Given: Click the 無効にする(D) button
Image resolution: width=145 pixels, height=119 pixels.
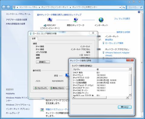Looking at the screenshot, I should (x=57, y=88).
